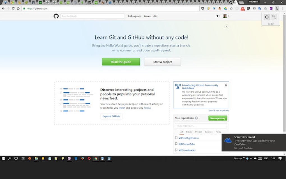The image size is (286, 179).
Task: Click the GitHub octocat logo
Action: tap(56, 16)
